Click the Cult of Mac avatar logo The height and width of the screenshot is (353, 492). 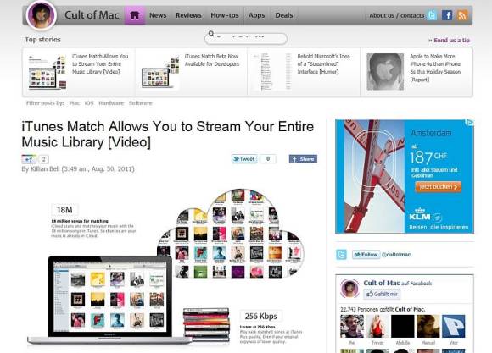41,15
